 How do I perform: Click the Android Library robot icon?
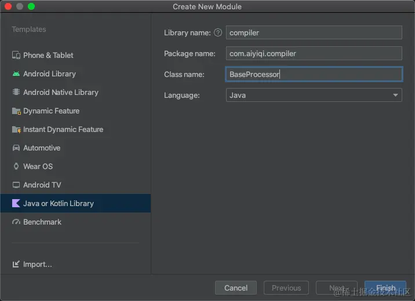[x=16, y=74]
